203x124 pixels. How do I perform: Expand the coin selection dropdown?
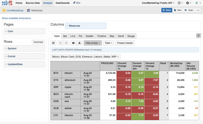pos(86,57)
